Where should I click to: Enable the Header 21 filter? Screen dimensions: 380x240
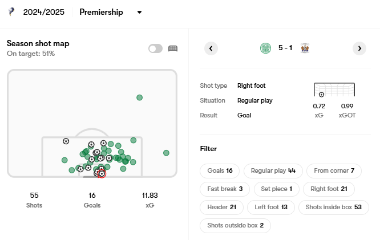coord(221,208)
